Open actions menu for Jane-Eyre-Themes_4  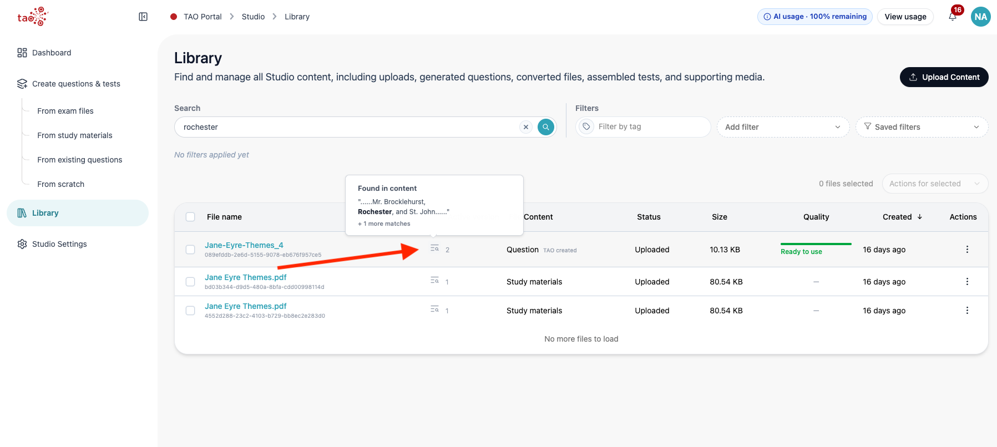[x=967, y=250]
